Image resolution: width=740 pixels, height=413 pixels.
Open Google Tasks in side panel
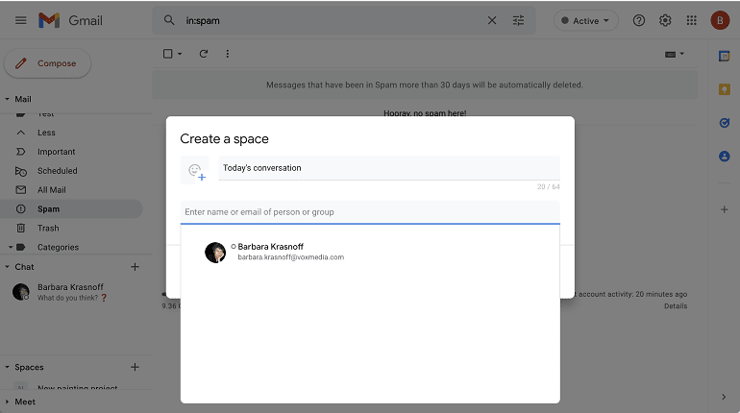724,122
